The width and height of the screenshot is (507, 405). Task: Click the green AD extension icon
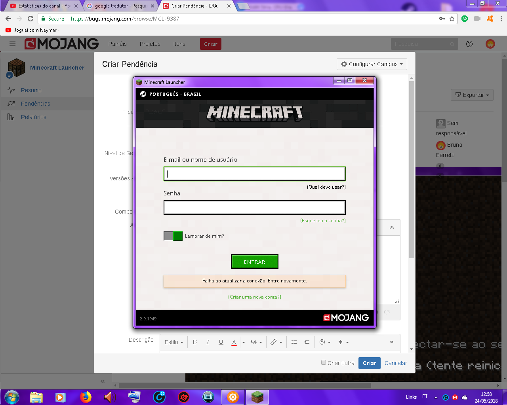click(x=465, y=19)
